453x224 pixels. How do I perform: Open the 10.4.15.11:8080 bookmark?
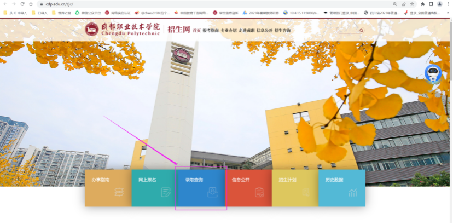pyautogui.click(x=301, y=13)
